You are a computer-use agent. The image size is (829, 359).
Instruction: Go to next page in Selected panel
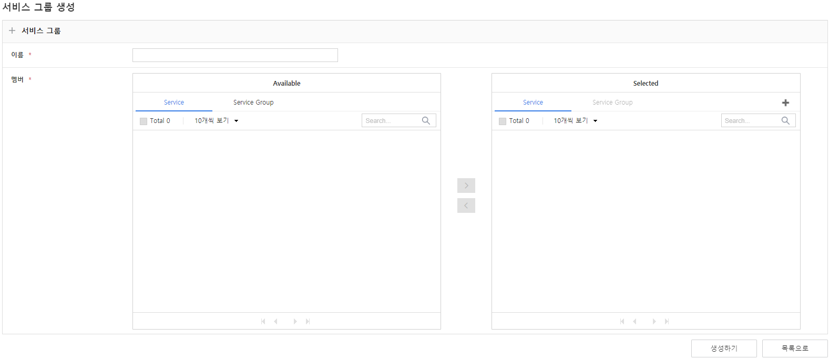pyautogui.click(x=654, y=321)
